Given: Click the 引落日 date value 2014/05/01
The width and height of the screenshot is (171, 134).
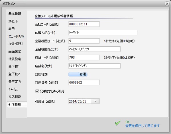Looking at the screenshot, I should pos(78,101).
